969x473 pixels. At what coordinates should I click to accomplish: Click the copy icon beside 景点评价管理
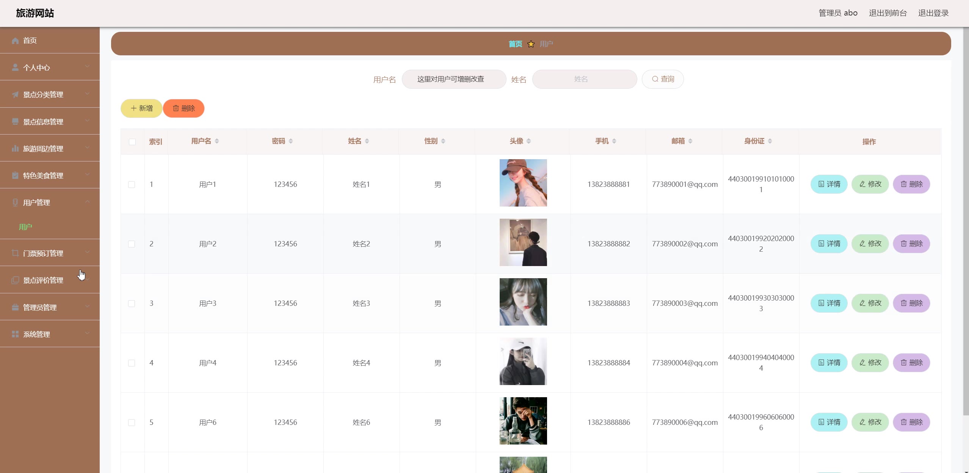click(15, 280)
